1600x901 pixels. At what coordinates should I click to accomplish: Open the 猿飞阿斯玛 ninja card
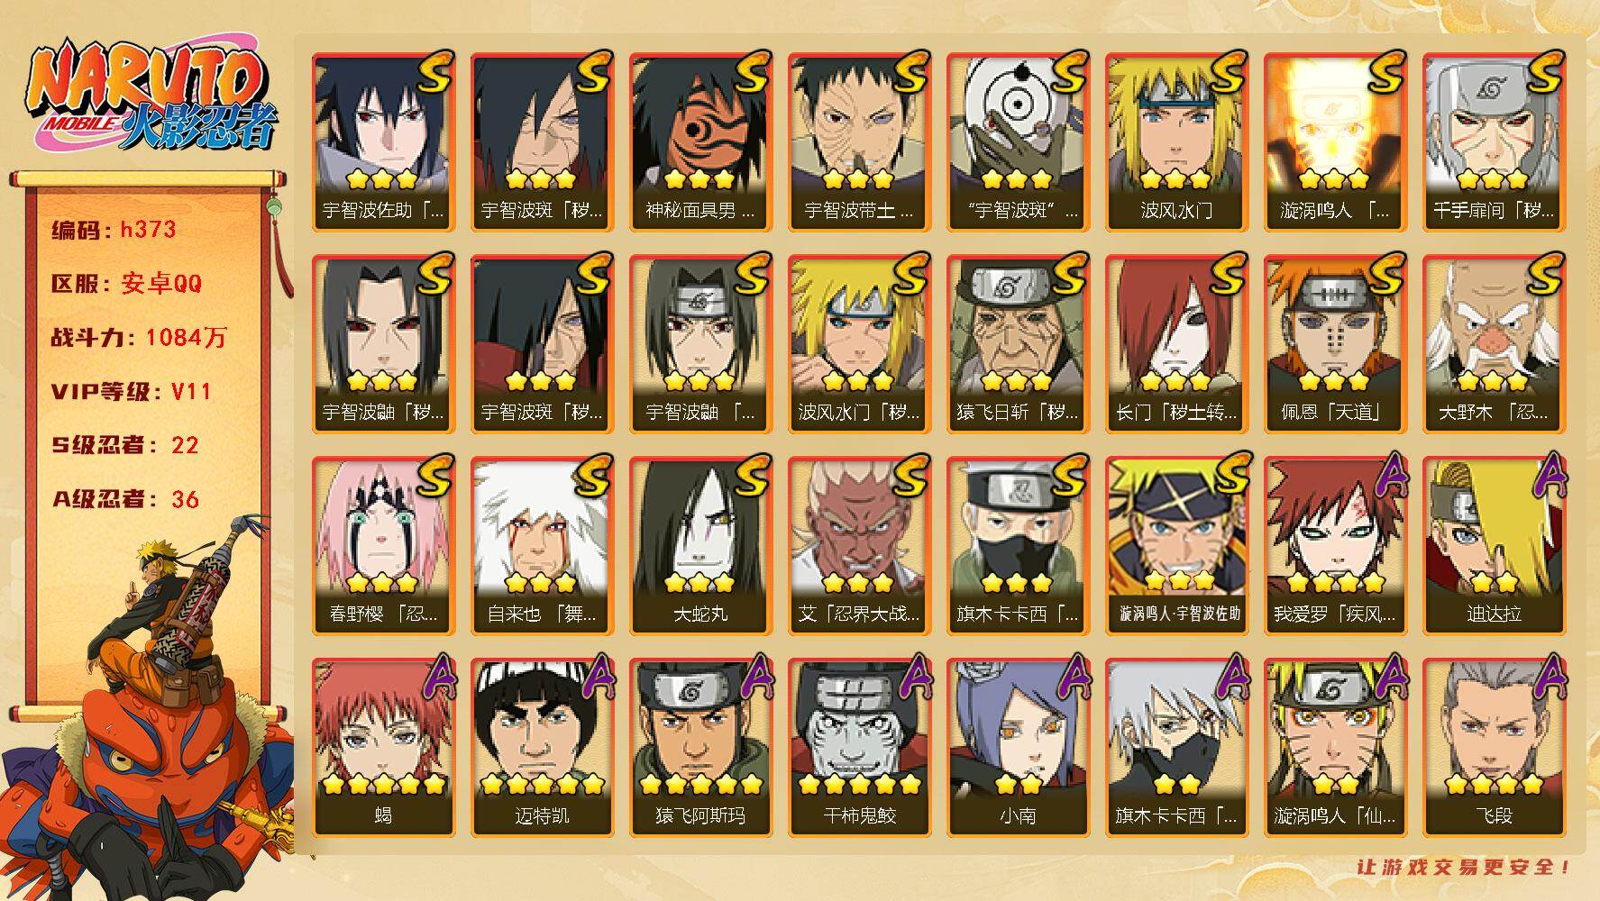tap(699, 748)
